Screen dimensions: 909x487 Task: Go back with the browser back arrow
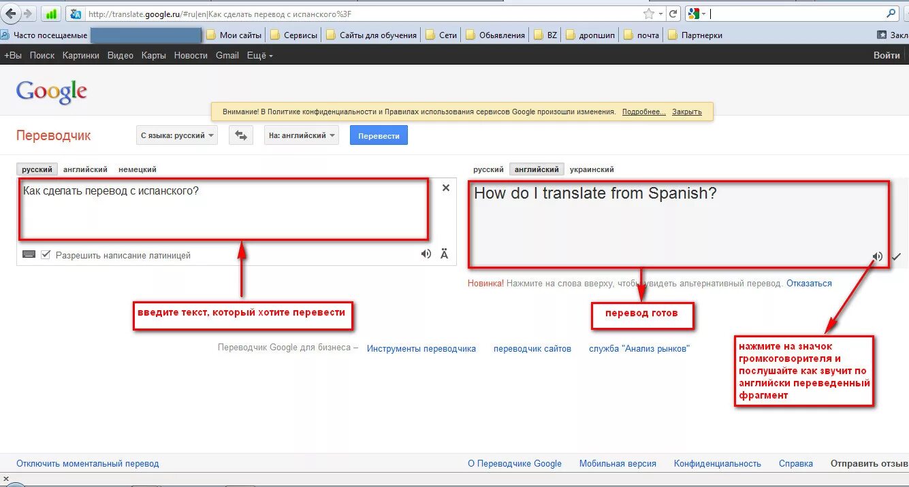(x=10, y=14)
